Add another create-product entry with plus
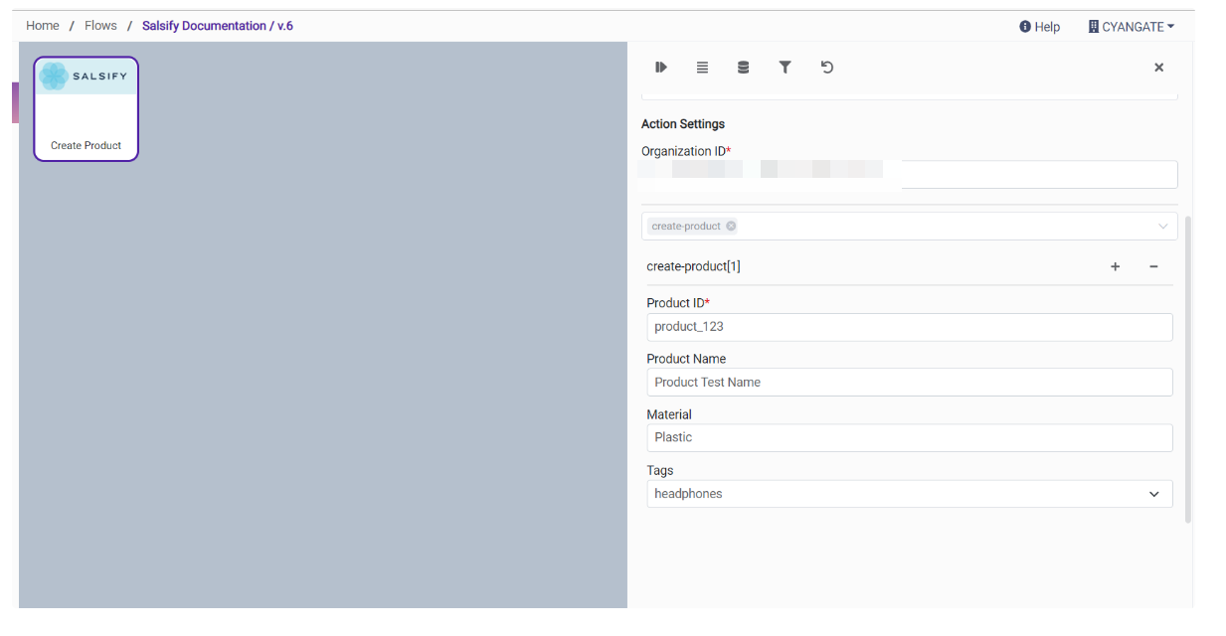The height and width of the screenshot is (636, 1226). (1115, 266)
